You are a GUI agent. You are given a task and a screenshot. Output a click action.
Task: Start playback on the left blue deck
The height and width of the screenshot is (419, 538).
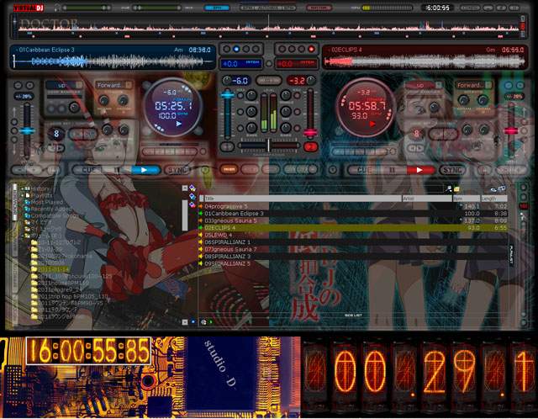pos(145,170)
